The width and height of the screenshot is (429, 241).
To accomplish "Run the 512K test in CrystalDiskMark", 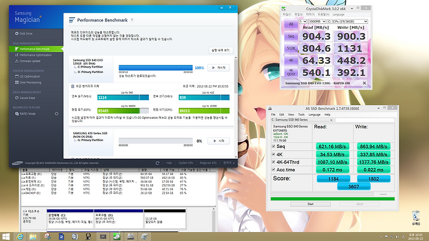I will pos(291,48).
